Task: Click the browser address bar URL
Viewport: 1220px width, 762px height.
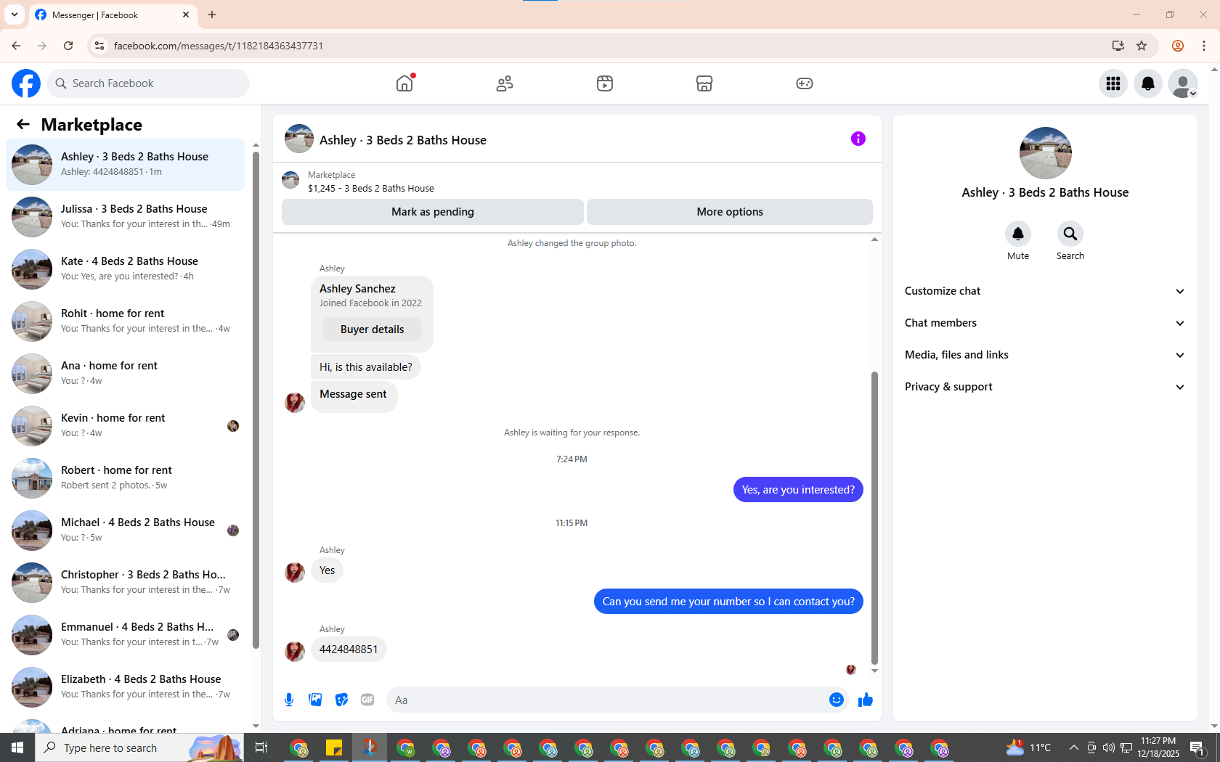Action: [x=219, y=46]
